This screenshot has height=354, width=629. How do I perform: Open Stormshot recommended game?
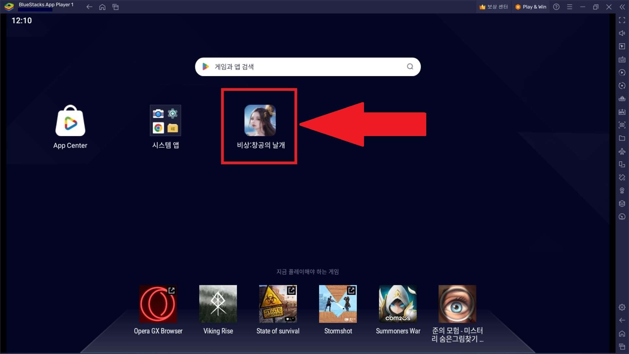(x=338, y=310)
